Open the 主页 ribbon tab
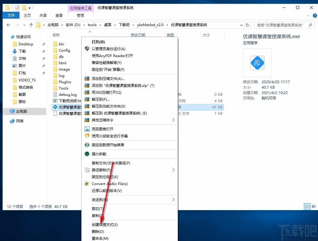 27,15
